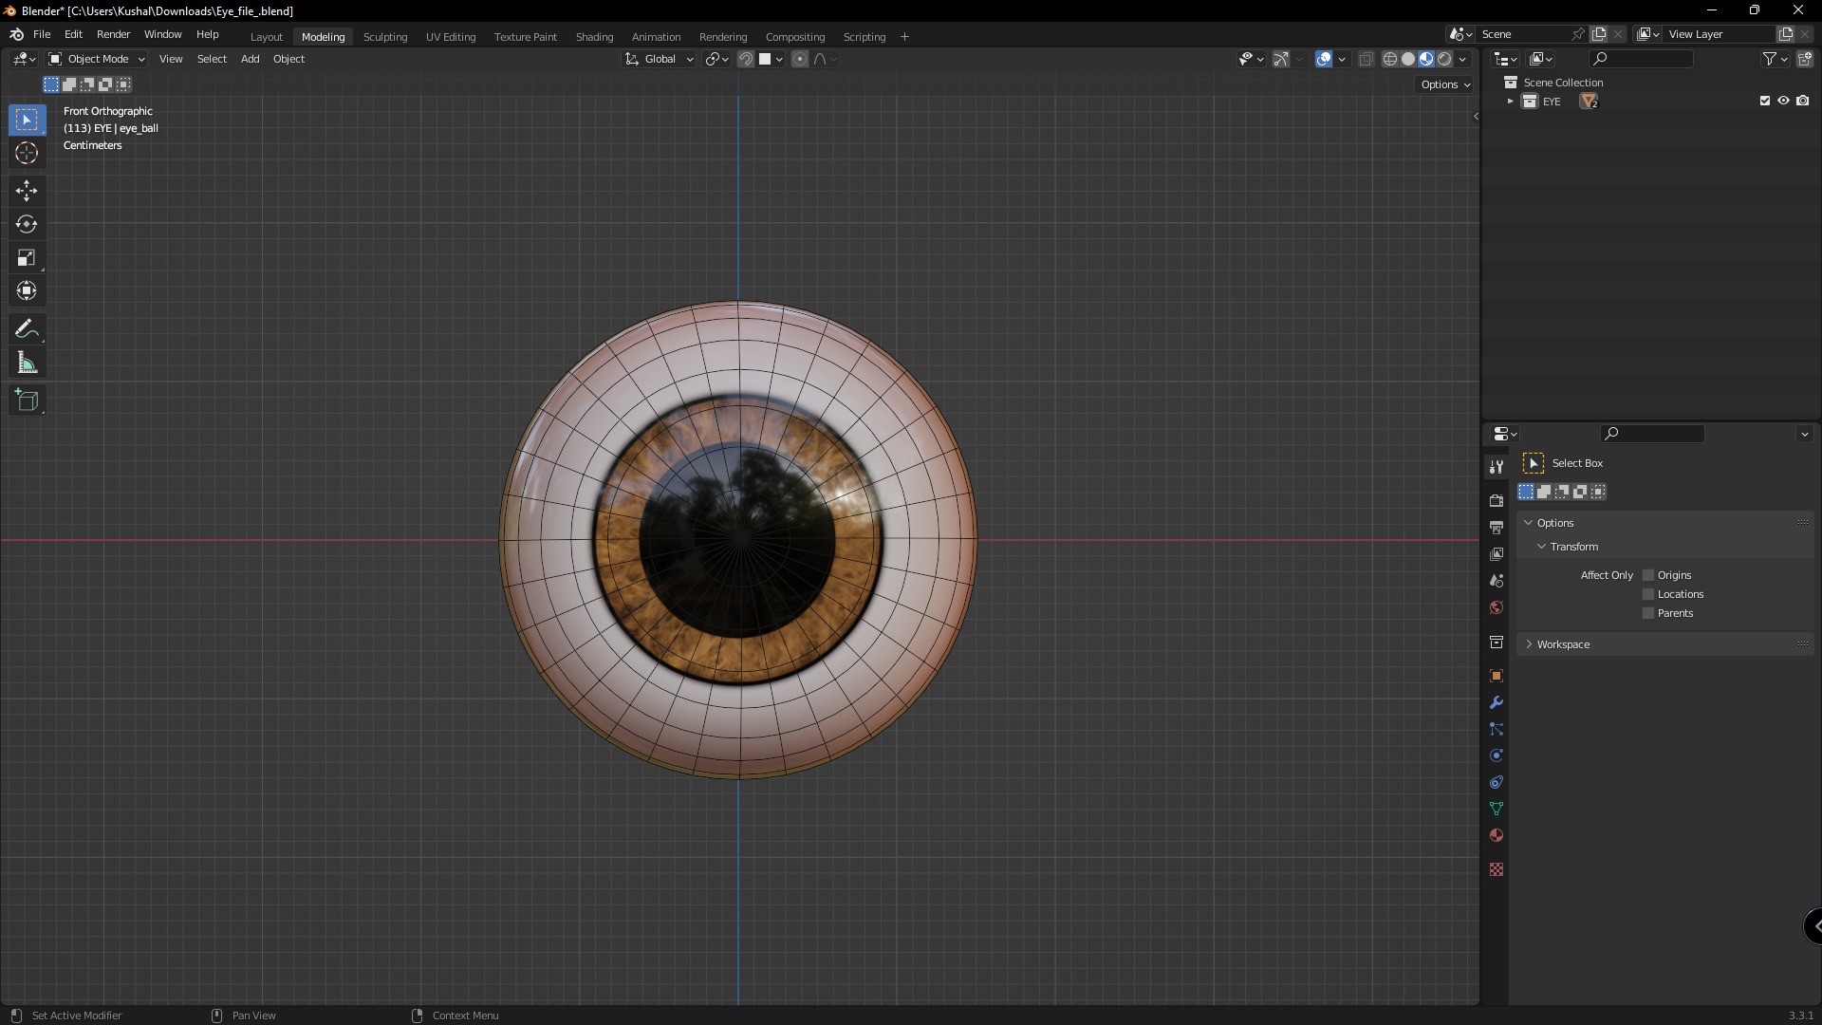The width and height of the screenshot is (1822, 1025).
Task: Click the pin scene icon
Action: 1577,34
